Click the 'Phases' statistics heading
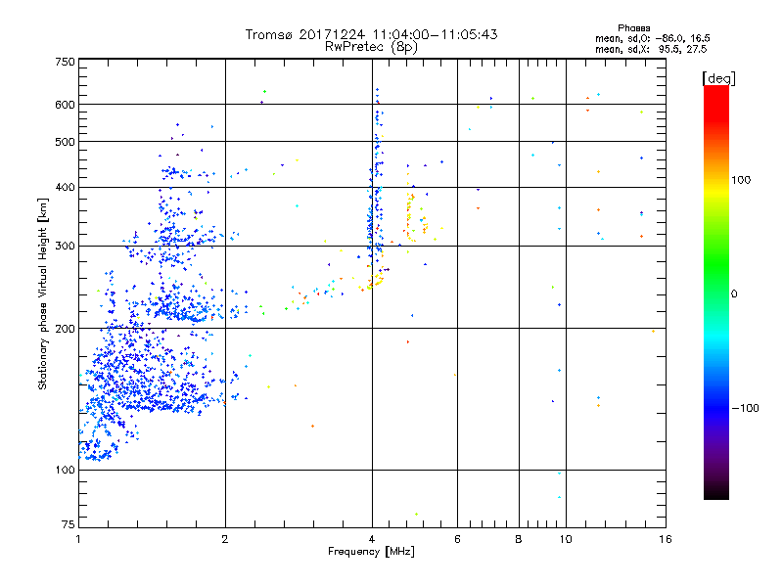Image resolution: width=783 pixels, height=587 pixels. point(633,28)
